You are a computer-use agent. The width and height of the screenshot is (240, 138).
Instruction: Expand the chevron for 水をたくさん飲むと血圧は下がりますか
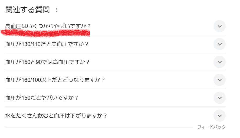(x=219, y=116)
